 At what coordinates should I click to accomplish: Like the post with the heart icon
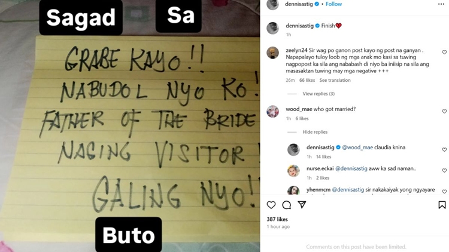click(271, 205)
